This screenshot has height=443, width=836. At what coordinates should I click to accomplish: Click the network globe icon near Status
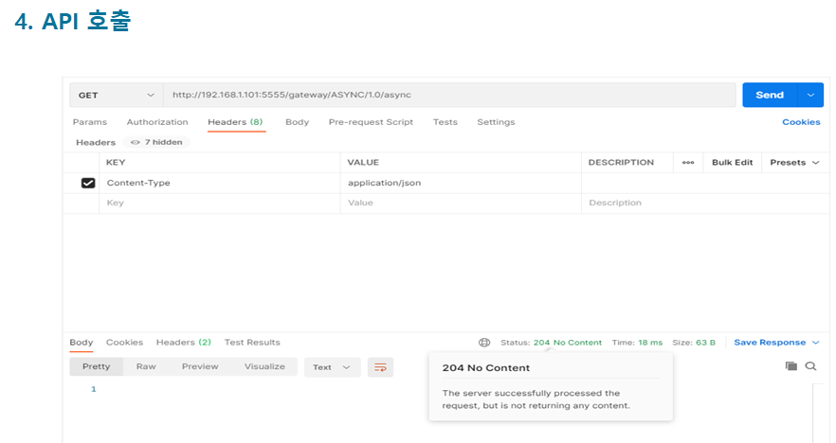point(484,343)
